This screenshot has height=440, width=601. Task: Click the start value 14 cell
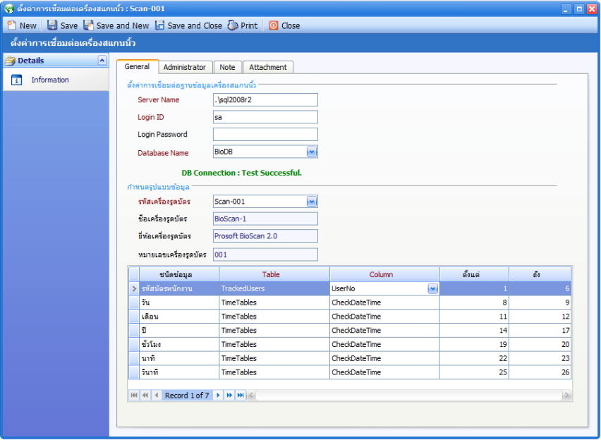[475, 331]
